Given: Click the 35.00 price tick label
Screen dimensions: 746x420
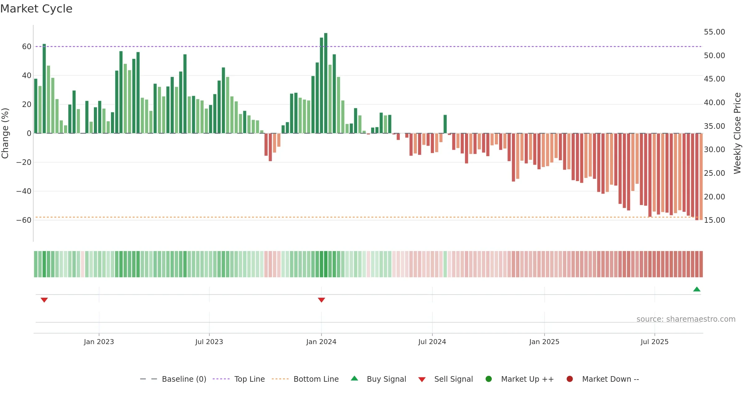Looking at the screenshot, I should [x=714, y=126].
